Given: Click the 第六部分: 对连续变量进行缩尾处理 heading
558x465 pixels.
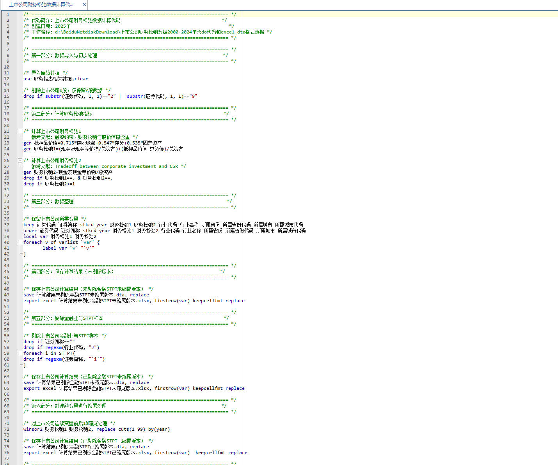Looking at the screenshot, I should 125,406.
